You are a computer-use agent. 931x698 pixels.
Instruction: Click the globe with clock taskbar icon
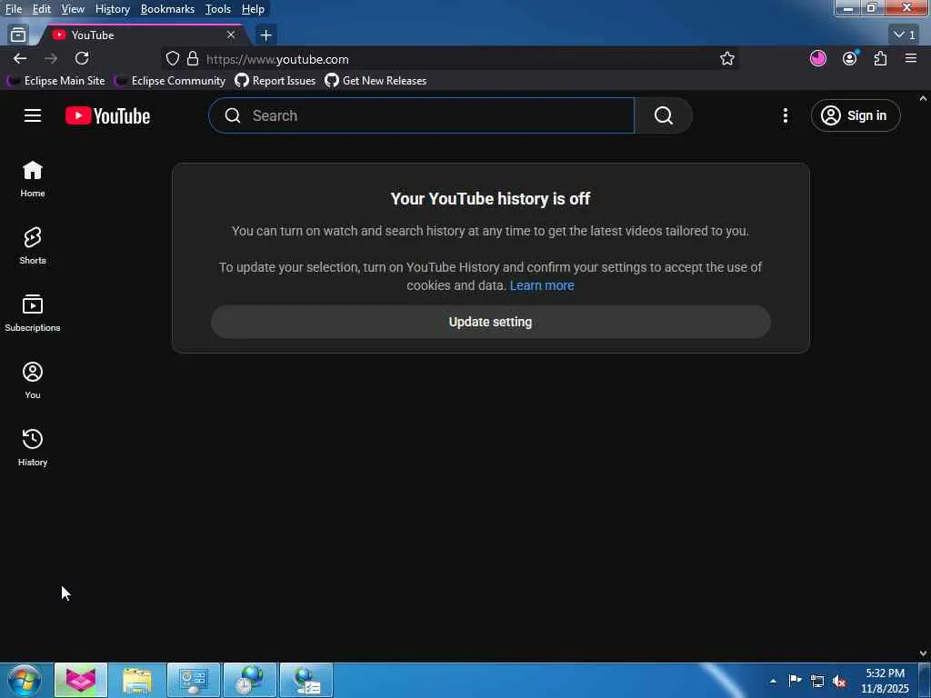point(250,680)
